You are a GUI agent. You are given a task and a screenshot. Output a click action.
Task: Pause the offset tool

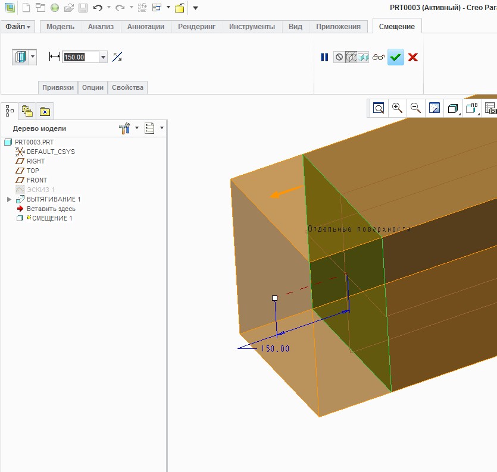324,57
